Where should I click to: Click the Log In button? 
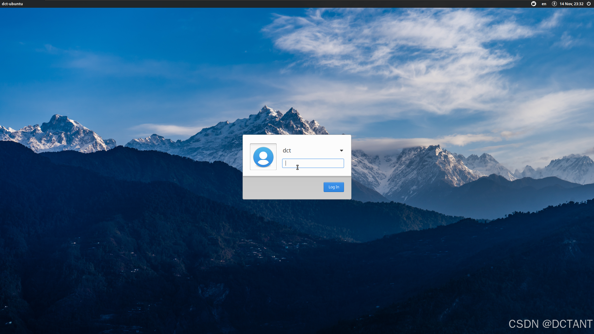(334, 187)
